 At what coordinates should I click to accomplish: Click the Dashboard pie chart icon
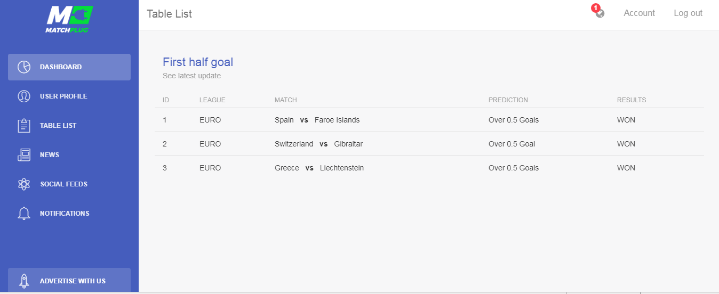(x=24, y=67)
